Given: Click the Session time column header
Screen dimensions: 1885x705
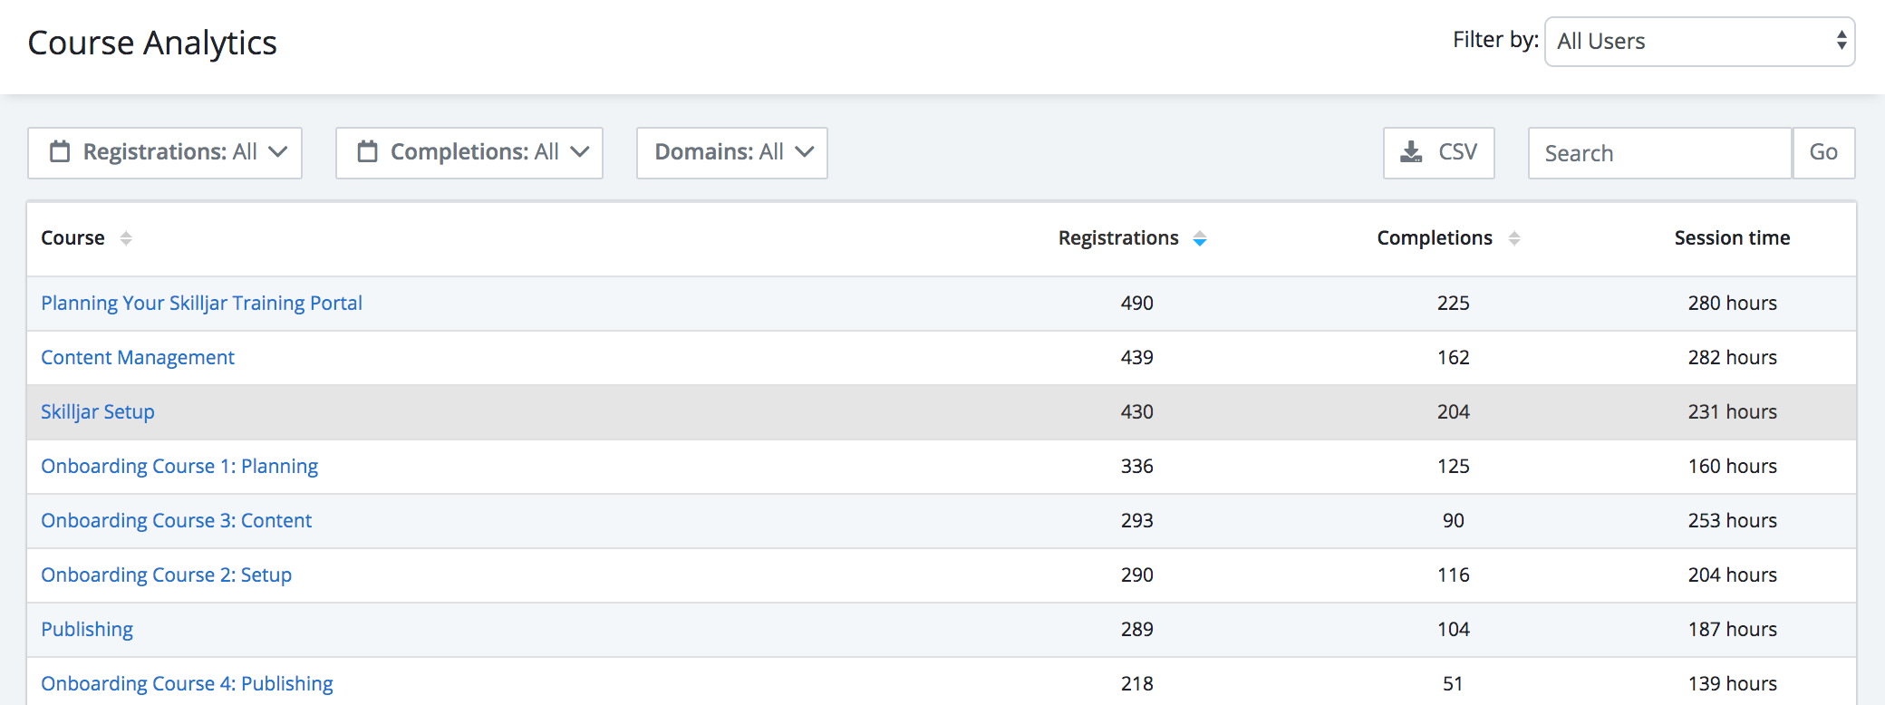Looking at the screenshot, I should [x=1732, y=237].
